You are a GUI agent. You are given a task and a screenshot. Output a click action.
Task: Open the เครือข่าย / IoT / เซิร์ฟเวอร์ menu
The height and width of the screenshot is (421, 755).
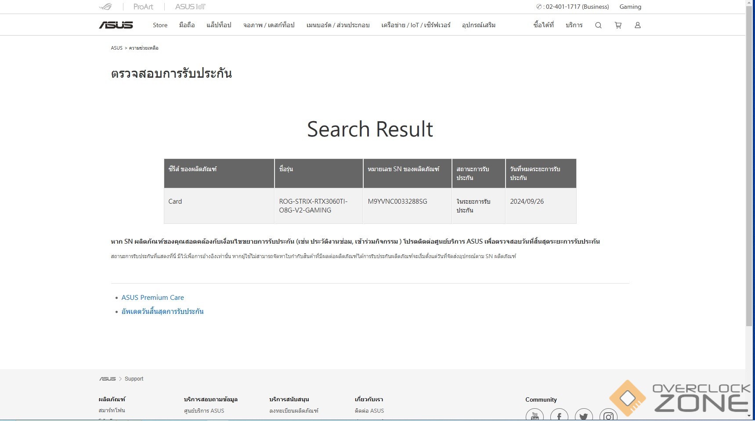(416, 25)
